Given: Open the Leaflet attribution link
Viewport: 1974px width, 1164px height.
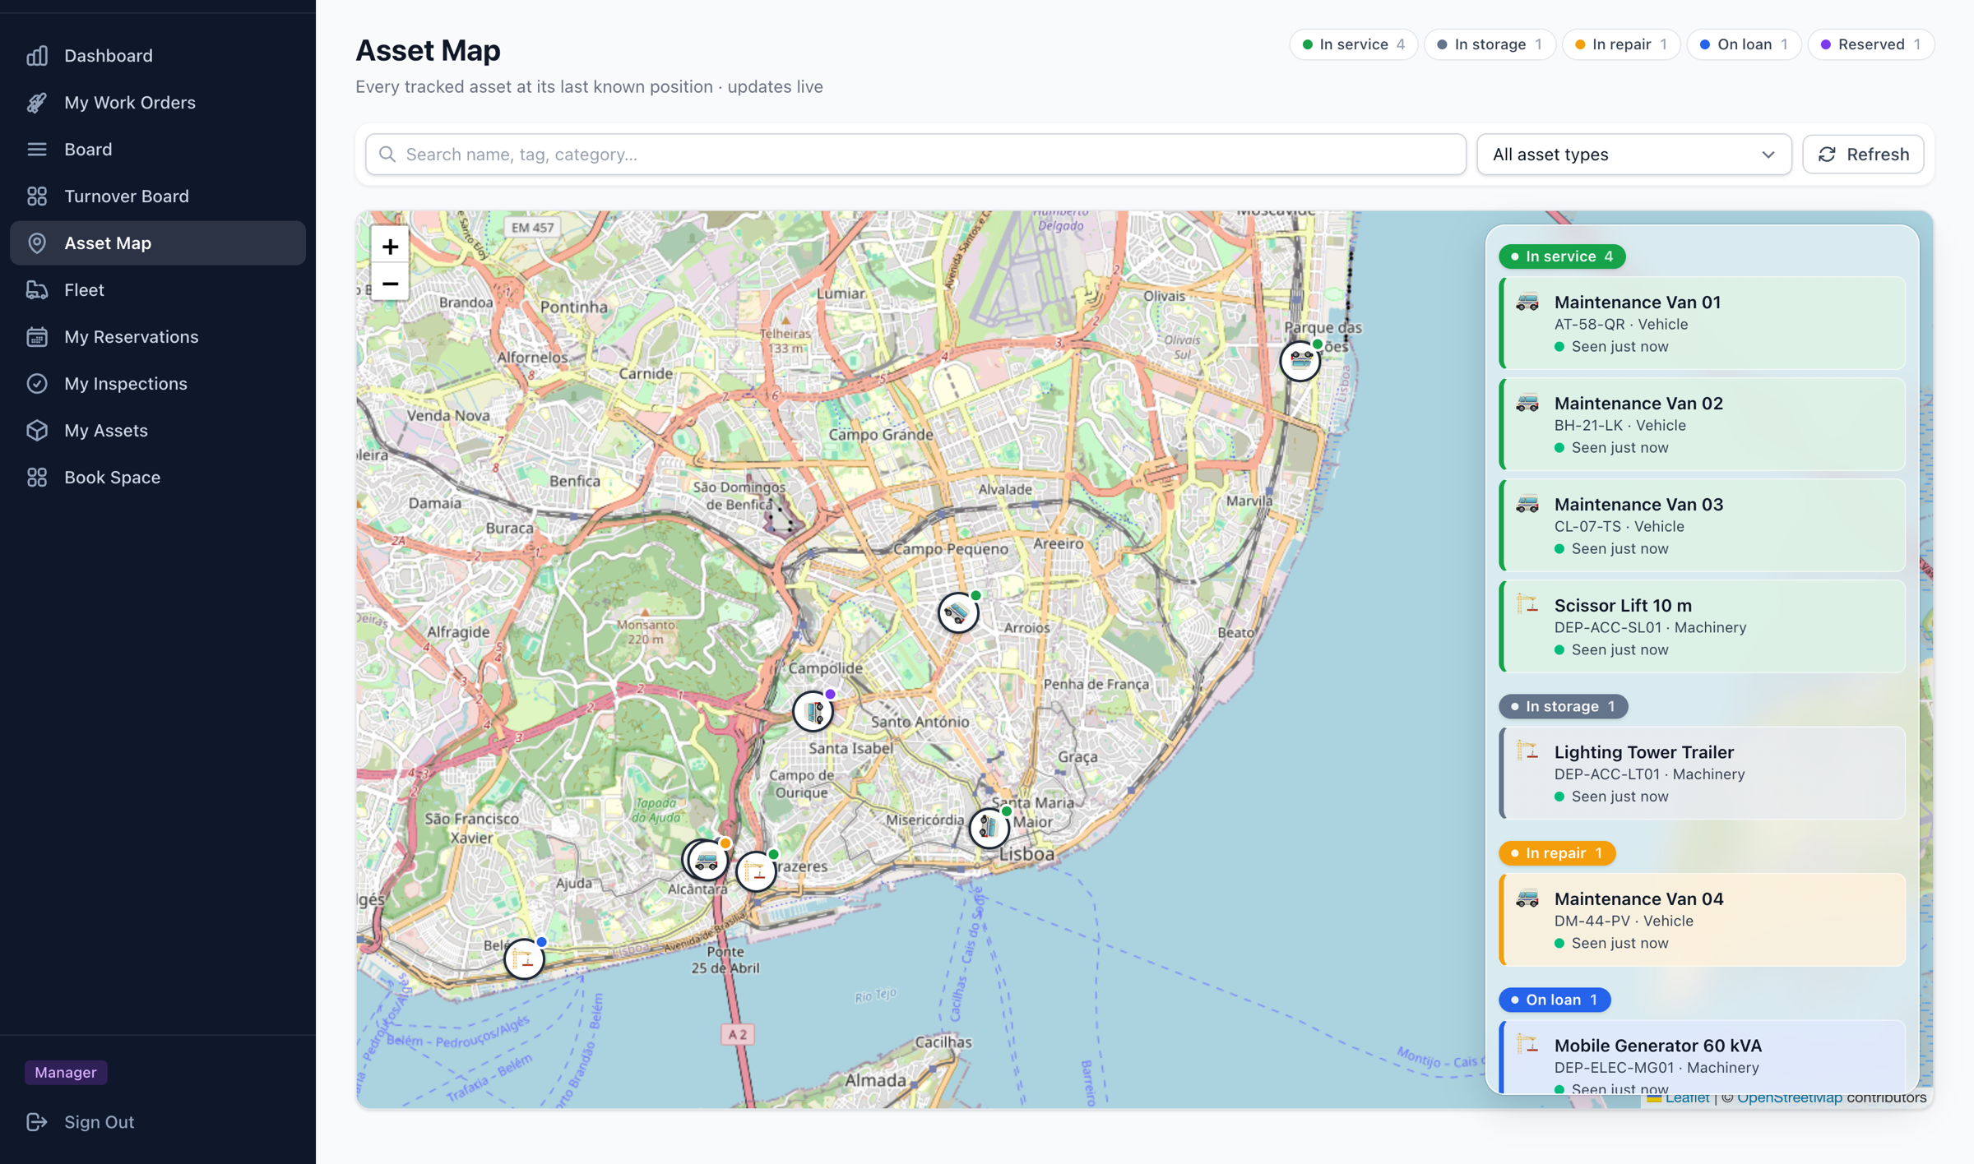Looking at the screenshot, I should [x=1687, y=1098].
